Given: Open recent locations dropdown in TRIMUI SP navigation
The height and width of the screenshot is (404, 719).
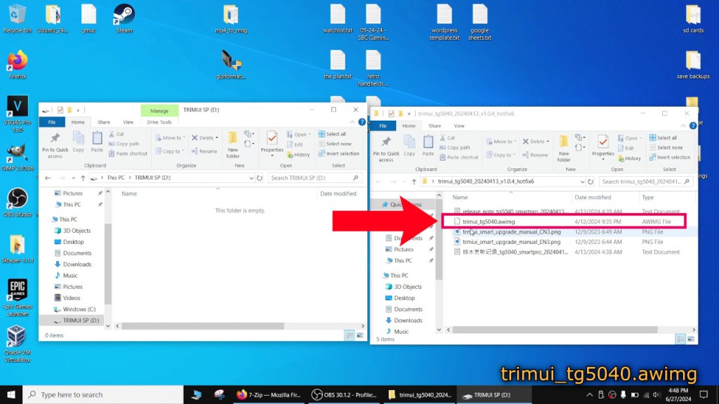Looking at the screenshot, I should [x=73, y=178].
